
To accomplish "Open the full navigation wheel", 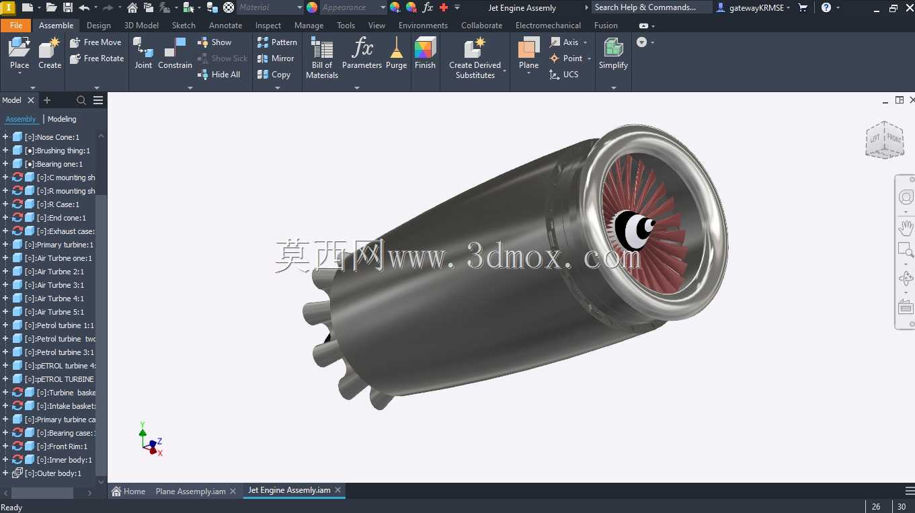I will pyautogui.click(x=906, y=197).
